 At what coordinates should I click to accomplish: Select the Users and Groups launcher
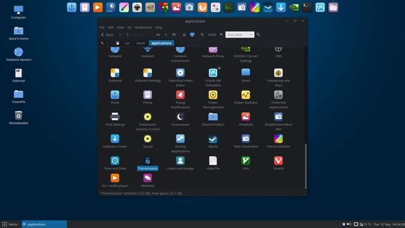point(180,163)
